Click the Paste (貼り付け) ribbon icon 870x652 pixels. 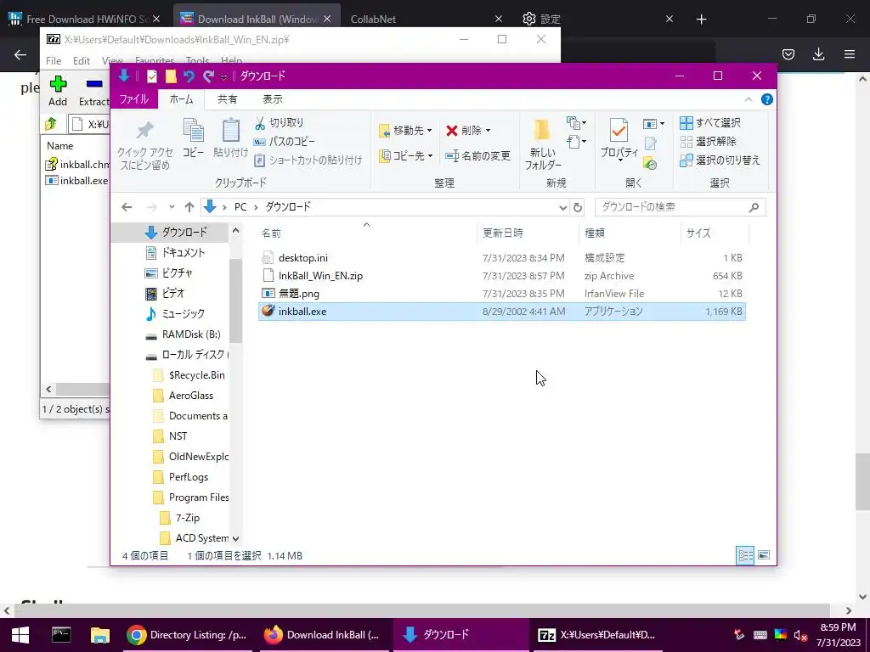tap(231, 138)
